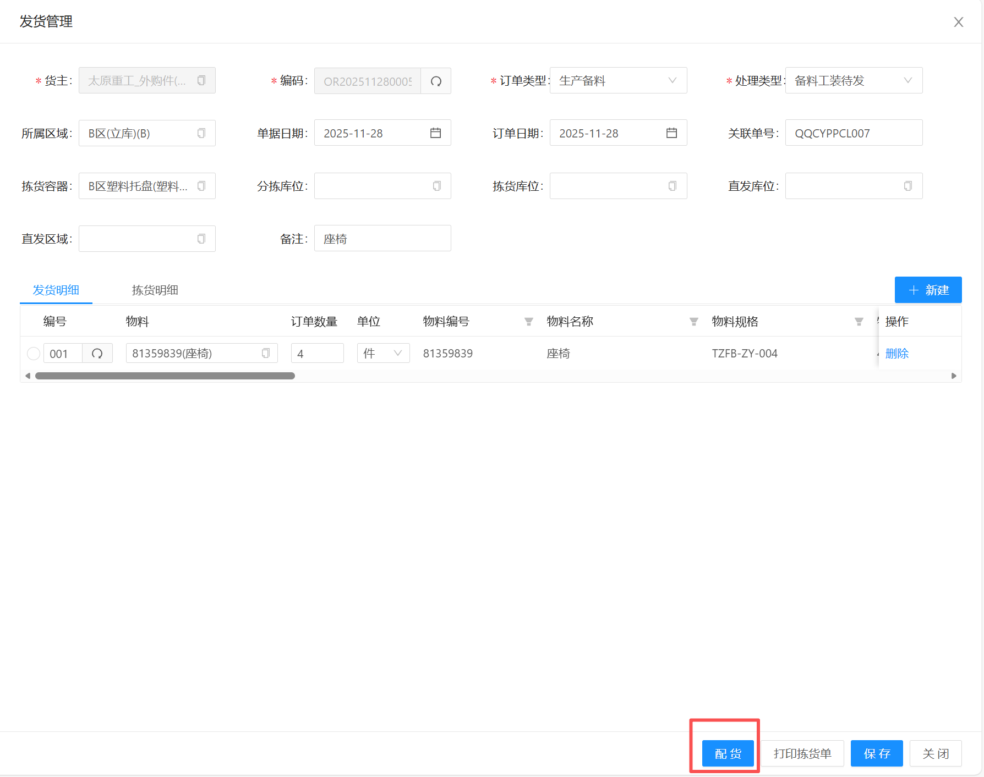Open calendar icon for 订单日期

[x=671, y=133]
